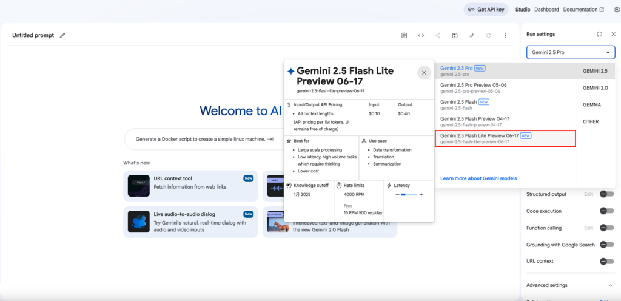Click Edit next to Function calling
621x301 pixels.
(x=588, y=228)
